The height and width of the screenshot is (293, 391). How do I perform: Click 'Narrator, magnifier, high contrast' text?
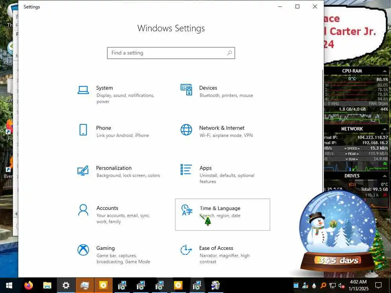coord(225,259)
